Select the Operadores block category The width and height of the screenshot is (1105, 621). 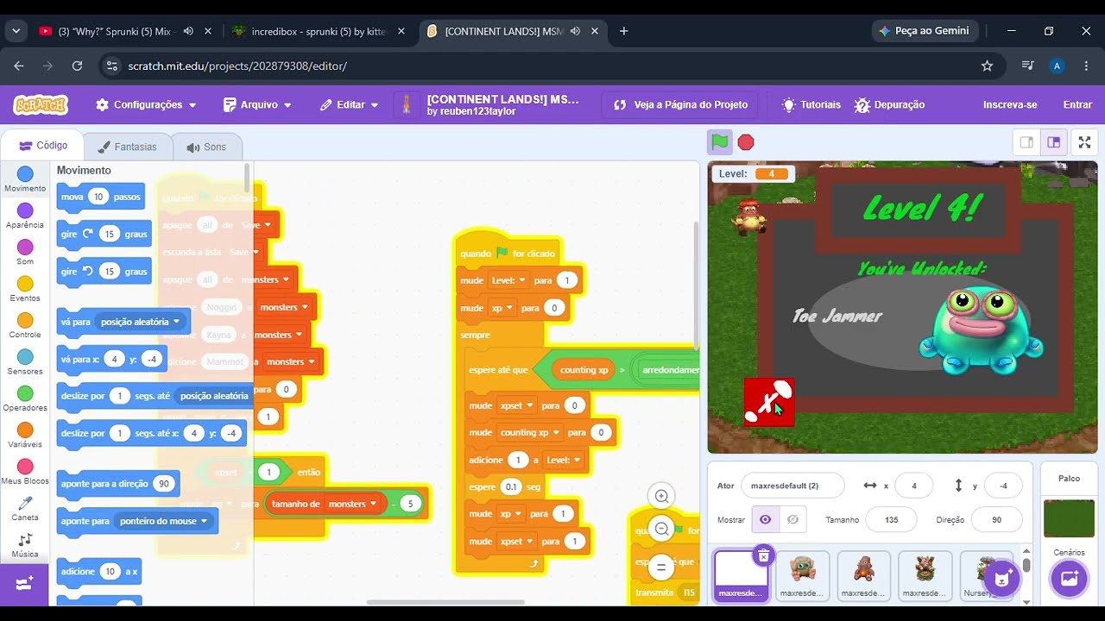point(25,398)
